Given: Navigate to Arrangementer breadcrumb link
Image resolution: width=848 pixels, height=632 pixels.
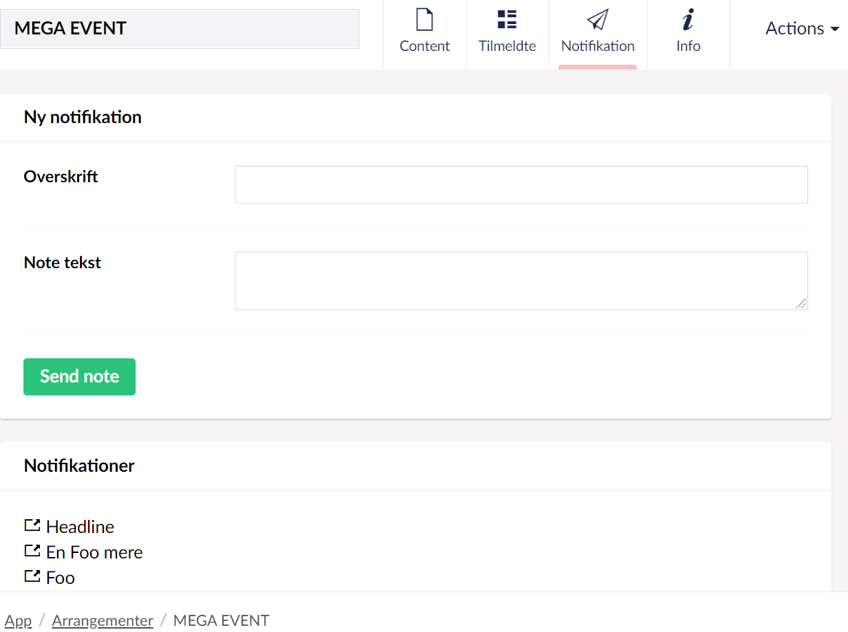Looking at the screenshot, I should click(x=103, y=620).
